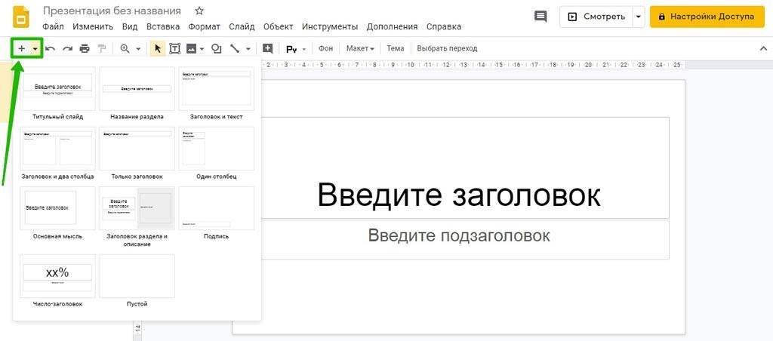Click the Введите заголовок title placeholder

coord(459,194)
